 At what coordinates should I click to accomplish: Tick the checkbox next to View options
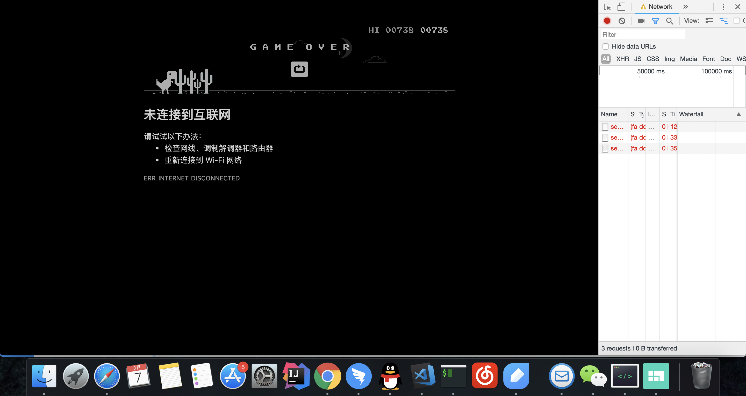736,21
